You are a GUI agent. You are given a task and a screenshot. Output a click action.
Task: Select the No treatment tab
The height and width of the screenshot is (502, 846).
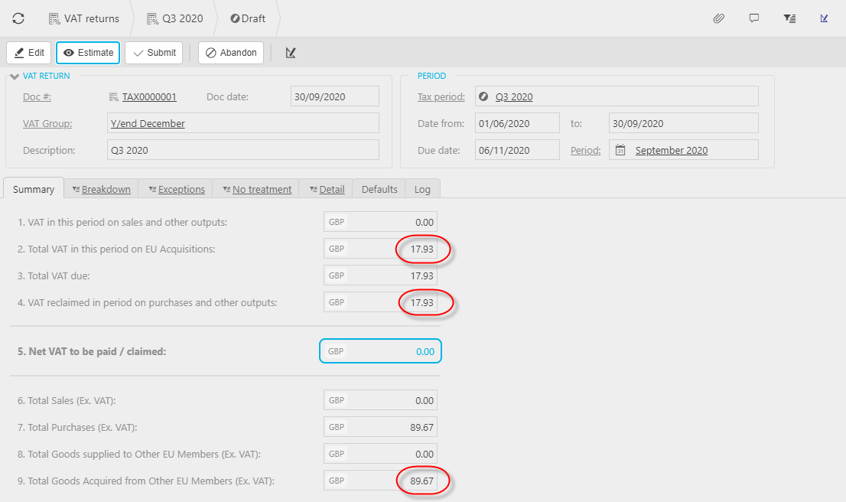[256, 189]
